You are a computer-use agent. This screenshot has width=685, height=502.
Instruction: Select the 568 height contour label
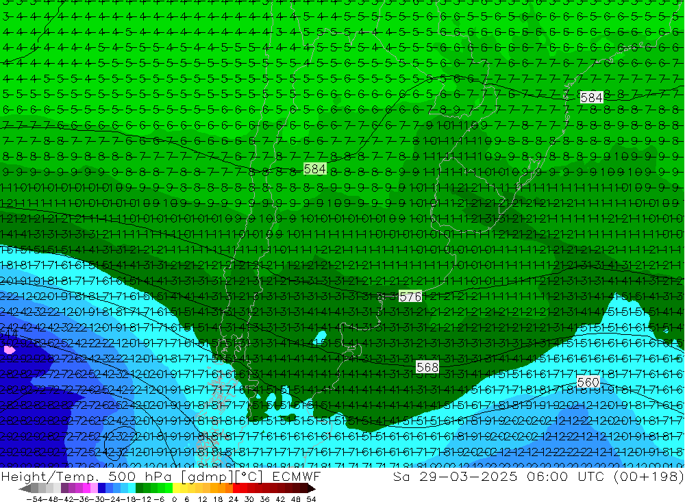(x=427, y=367)
